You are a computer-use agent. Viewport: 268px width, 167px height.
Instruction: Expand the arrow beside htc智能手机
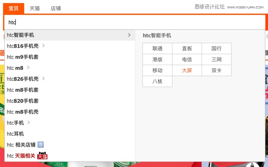tap(129, 35)
